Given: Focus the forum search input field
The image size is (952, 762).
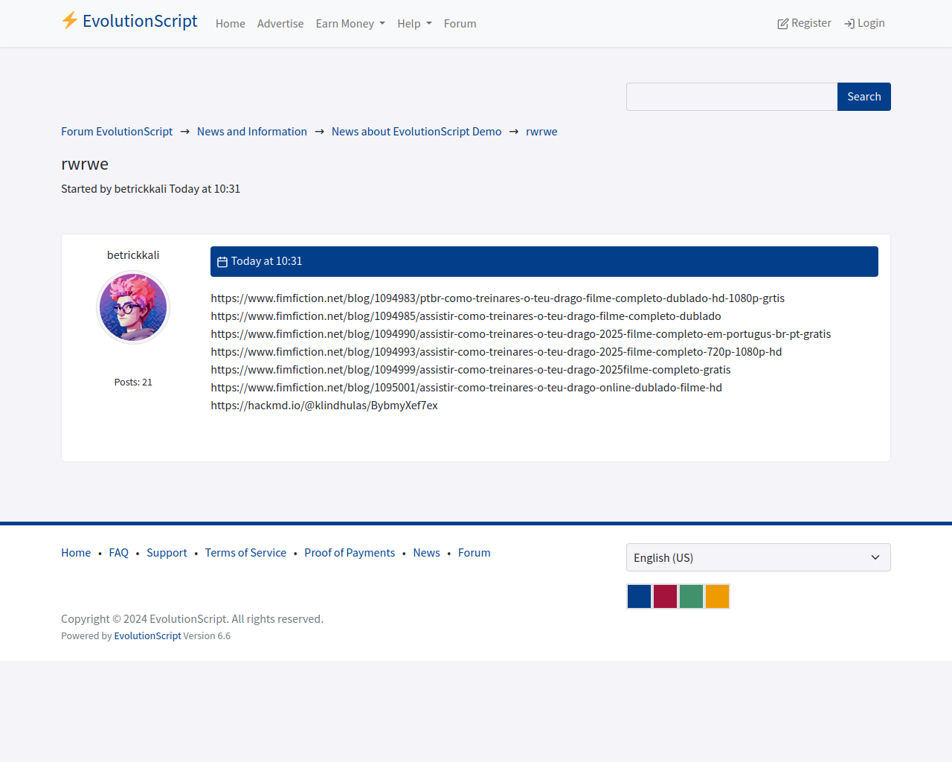Looking at the screenshot, I should (x=732, y=97).
